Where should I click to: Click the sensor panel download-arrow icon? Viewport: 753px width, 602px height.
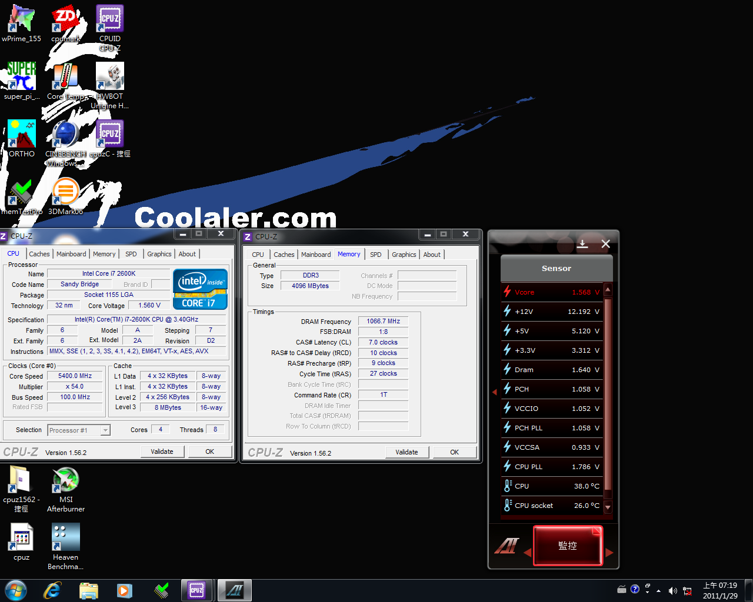click(582, 243)
